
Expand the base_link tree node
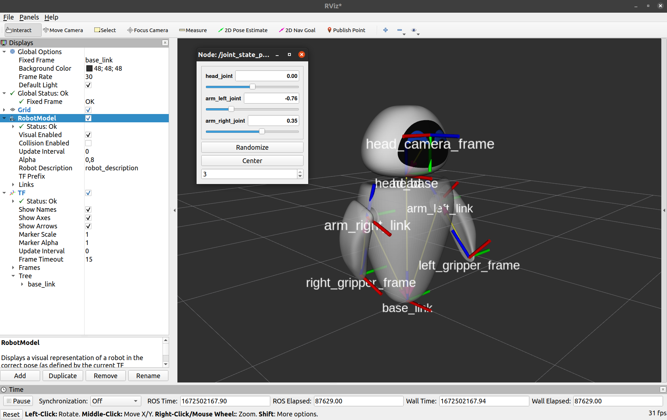click(22, 284)
